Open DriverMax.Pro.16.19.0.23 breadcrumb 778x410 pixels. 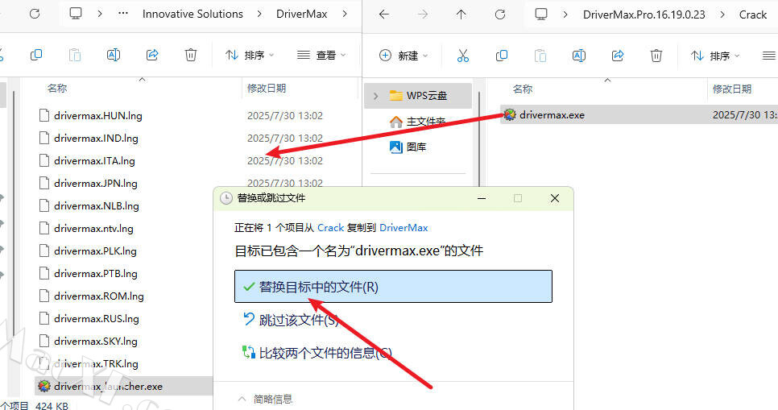(644, 14)
